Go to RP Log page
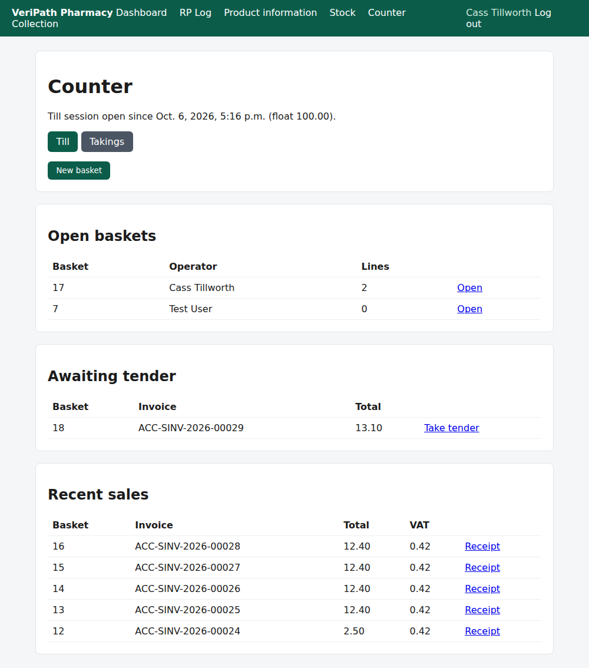589x668 pixels. (196, 13)
